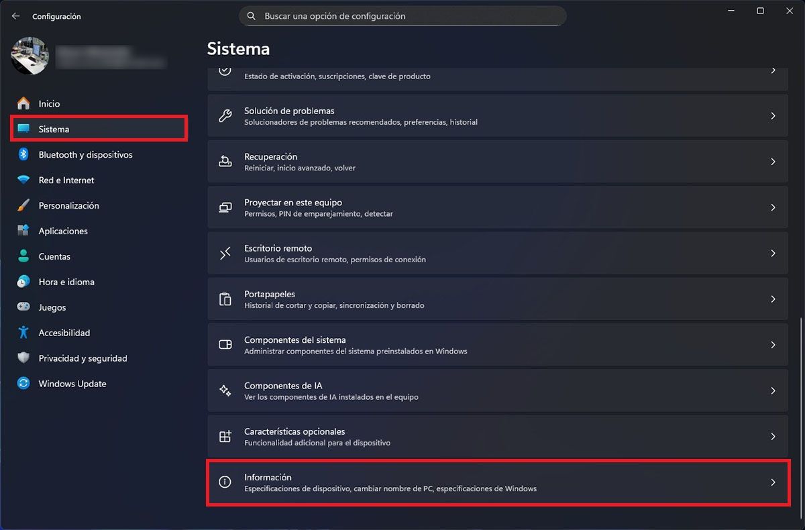Open the Accesibilidad person icon
Screen dimensions: 805x530
point(23,333)
